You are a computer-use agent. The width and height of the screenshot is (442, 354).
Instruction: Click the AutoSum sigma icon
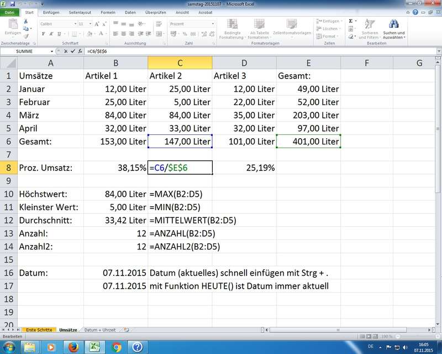tap(350, 21)
